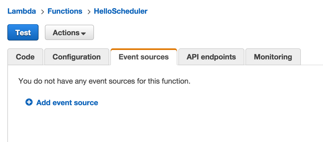
Task: Click the caret arrow on the Actions button
Action: click(x=83, y=34)
